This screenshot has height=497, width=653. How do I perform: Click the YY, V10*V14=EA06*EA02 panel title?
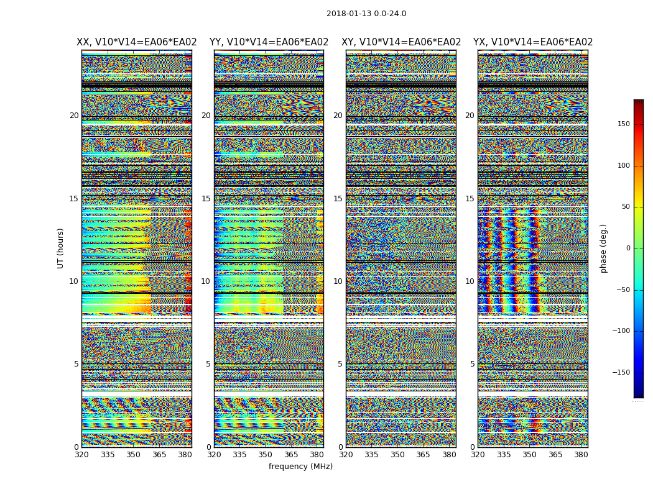coord(269,42)
